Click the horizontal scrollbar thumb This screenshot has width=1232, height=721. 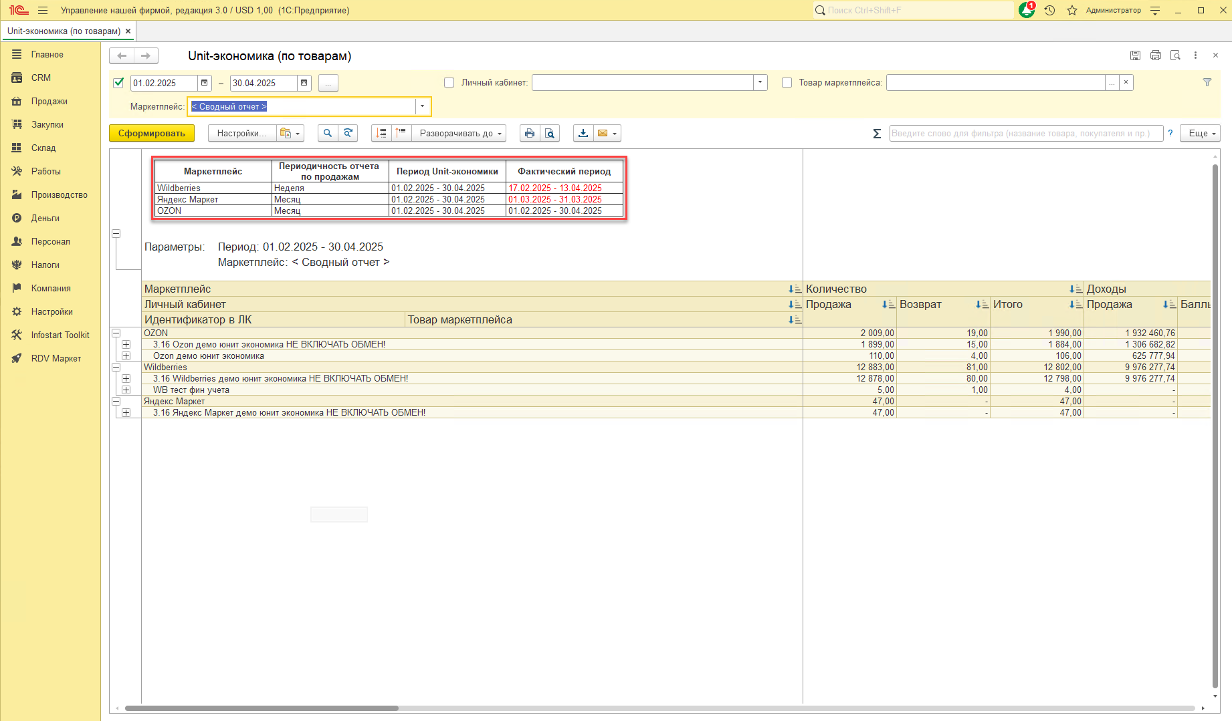pos(262,708)
